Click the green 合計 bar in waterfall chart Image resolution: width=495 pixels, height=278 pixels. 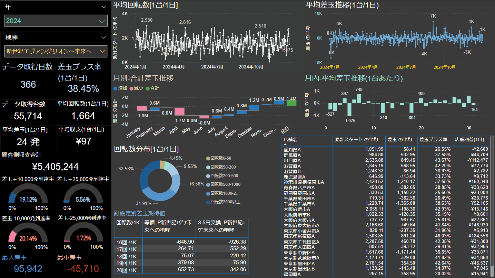click(291, 103)
